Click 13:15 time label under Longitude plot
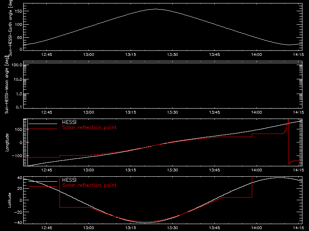 coord(131,170)
